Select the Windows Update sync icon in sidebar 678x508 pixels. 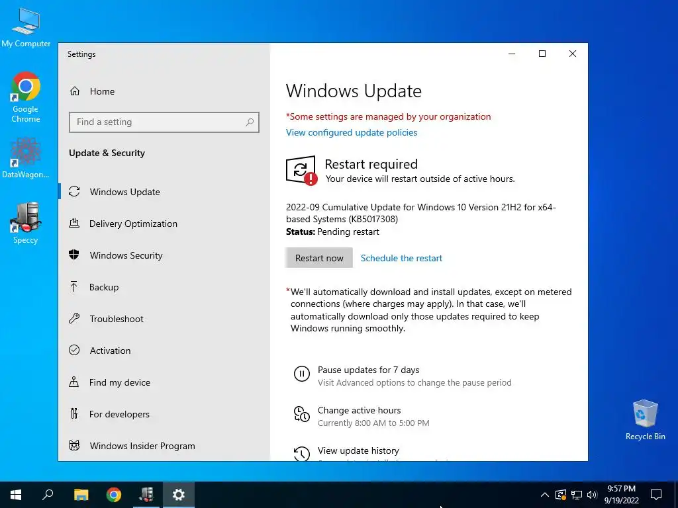click(74, 191)
